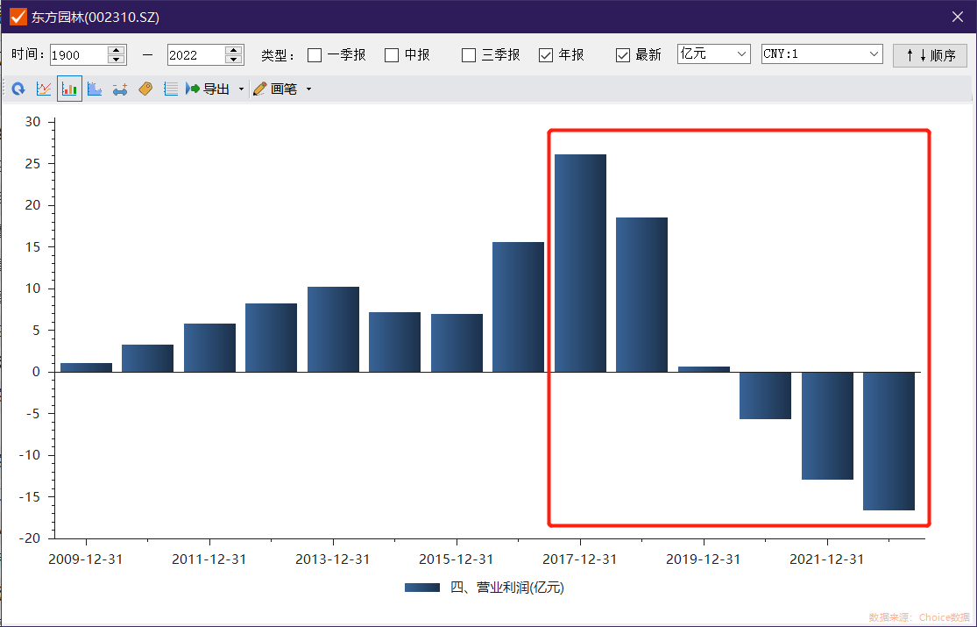Switch to the line chart view
The image size is (977, 627).
(x=44, y=89)
